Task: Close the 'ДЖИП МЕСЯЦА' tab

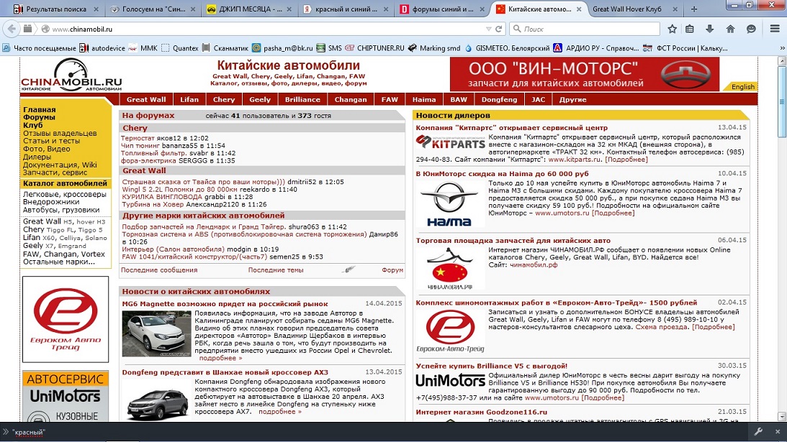Action: pyautogui.click(x=291, y=9)
